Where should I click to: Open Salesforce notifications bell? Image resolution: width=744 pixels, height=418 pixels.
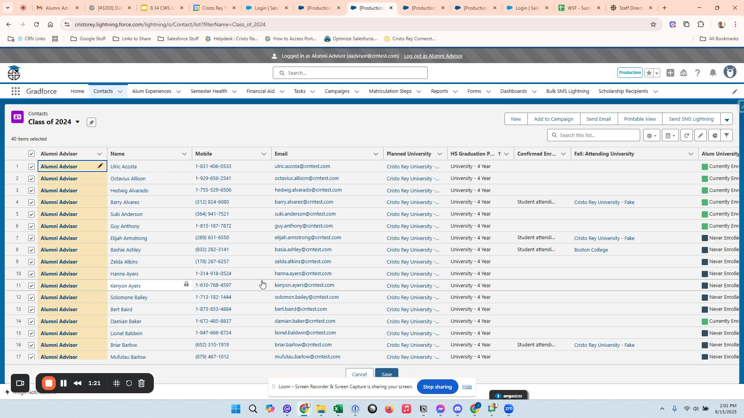pos(713,73)
